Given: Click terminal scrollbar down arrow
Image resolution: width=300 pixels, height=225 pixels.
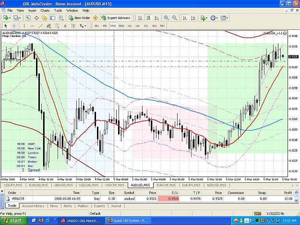Looking at the screenshot, I should 296,201.
